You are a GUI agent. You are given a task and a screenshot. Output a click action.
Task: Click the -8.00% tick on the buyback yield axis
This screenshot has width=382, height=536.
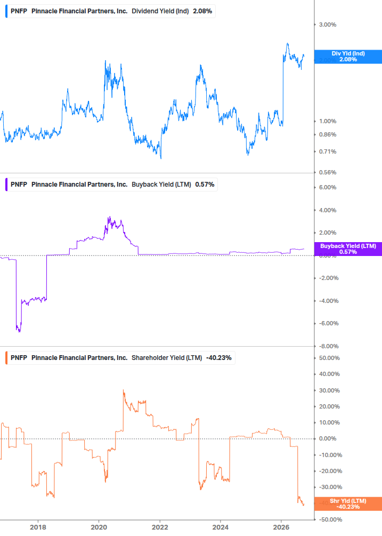pos(329,346)
